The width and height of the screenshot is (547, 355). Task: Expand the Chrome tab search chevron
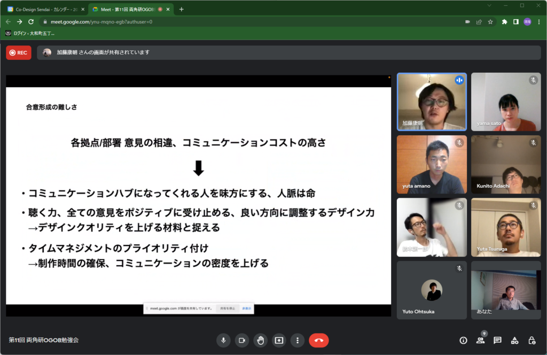[x=490, y=5]
